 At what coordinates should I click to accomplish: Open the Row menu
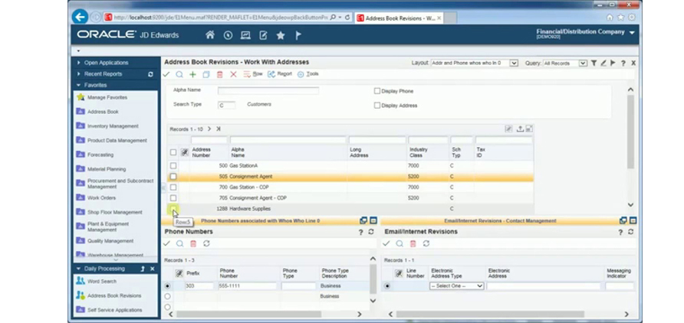pyautogui.click(x=253, y=74)
